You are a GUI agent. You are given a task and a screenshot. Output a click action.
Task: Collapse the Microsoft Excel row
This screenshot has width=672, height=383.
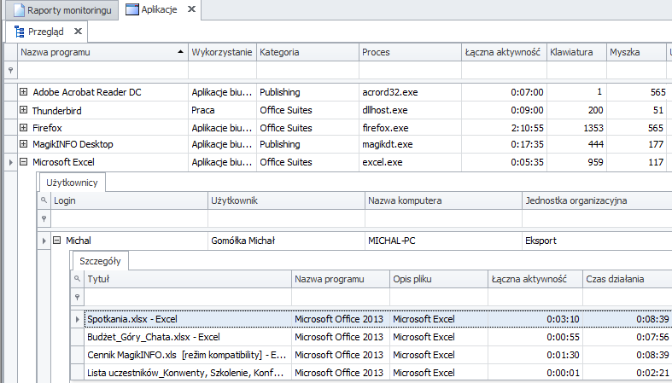pyautogui.click(x=23, y=162)
